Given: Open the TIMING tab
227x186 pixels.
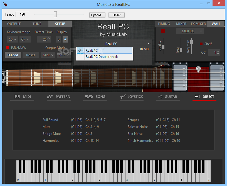Looking at the screenshot, I should 164,24.
